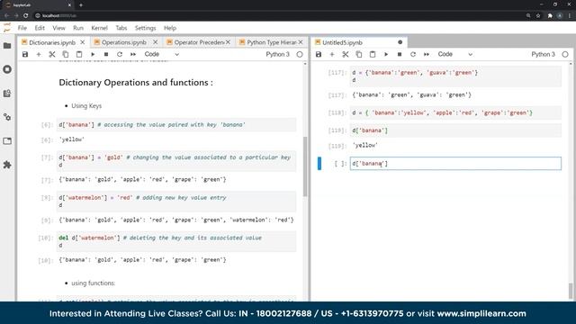Restart kernel in Untitled5 notebook
This screenshot has height=324, width=576.
pyautogui.click(x=413, y=54)
